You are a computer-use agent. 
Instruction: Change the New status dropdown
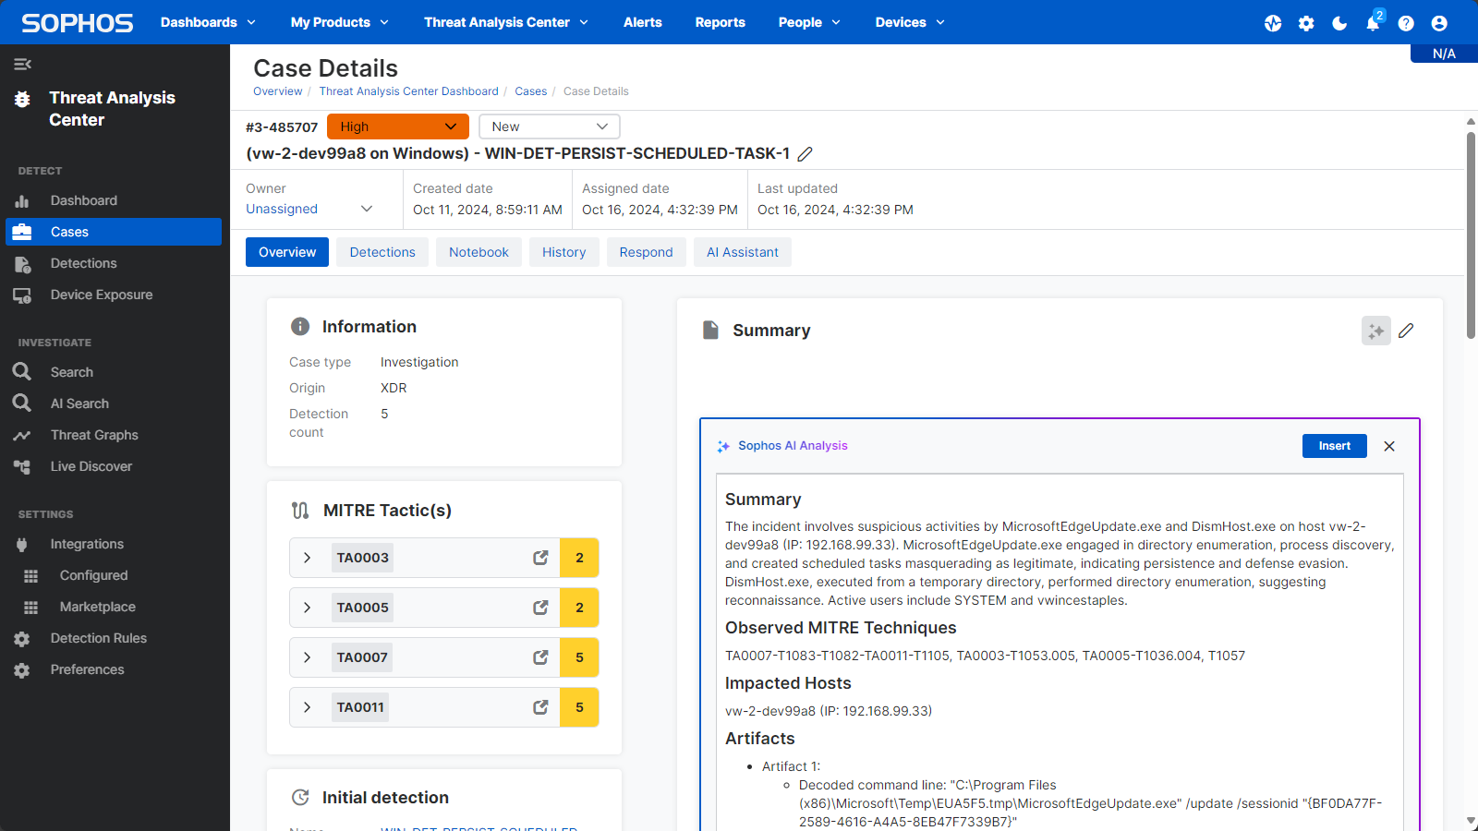[550, 126]
